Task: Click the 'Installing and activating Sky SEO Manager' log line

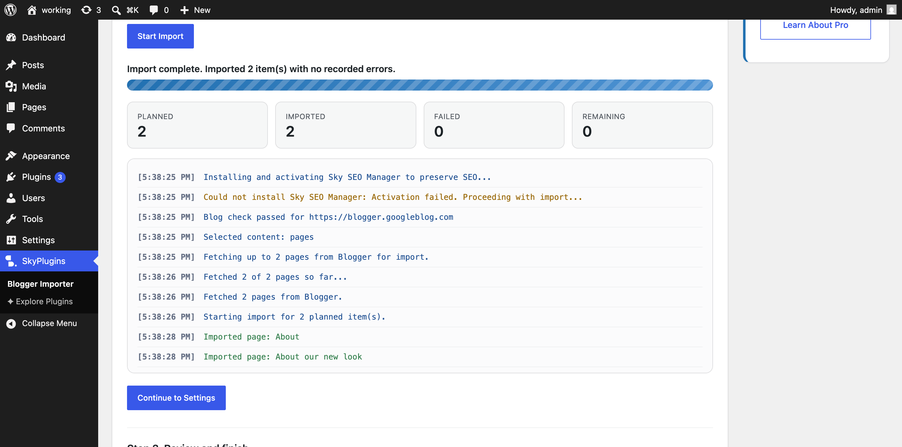Action: pos(420,177)
